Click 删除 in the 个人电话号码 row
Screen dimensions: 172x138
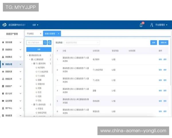point(165,70)
